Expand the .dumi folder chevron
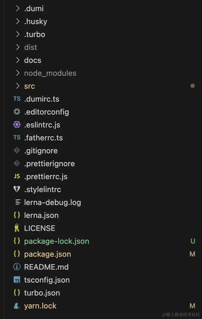The width and height of the screenshot is (202, 319). (x=18, y=9)
